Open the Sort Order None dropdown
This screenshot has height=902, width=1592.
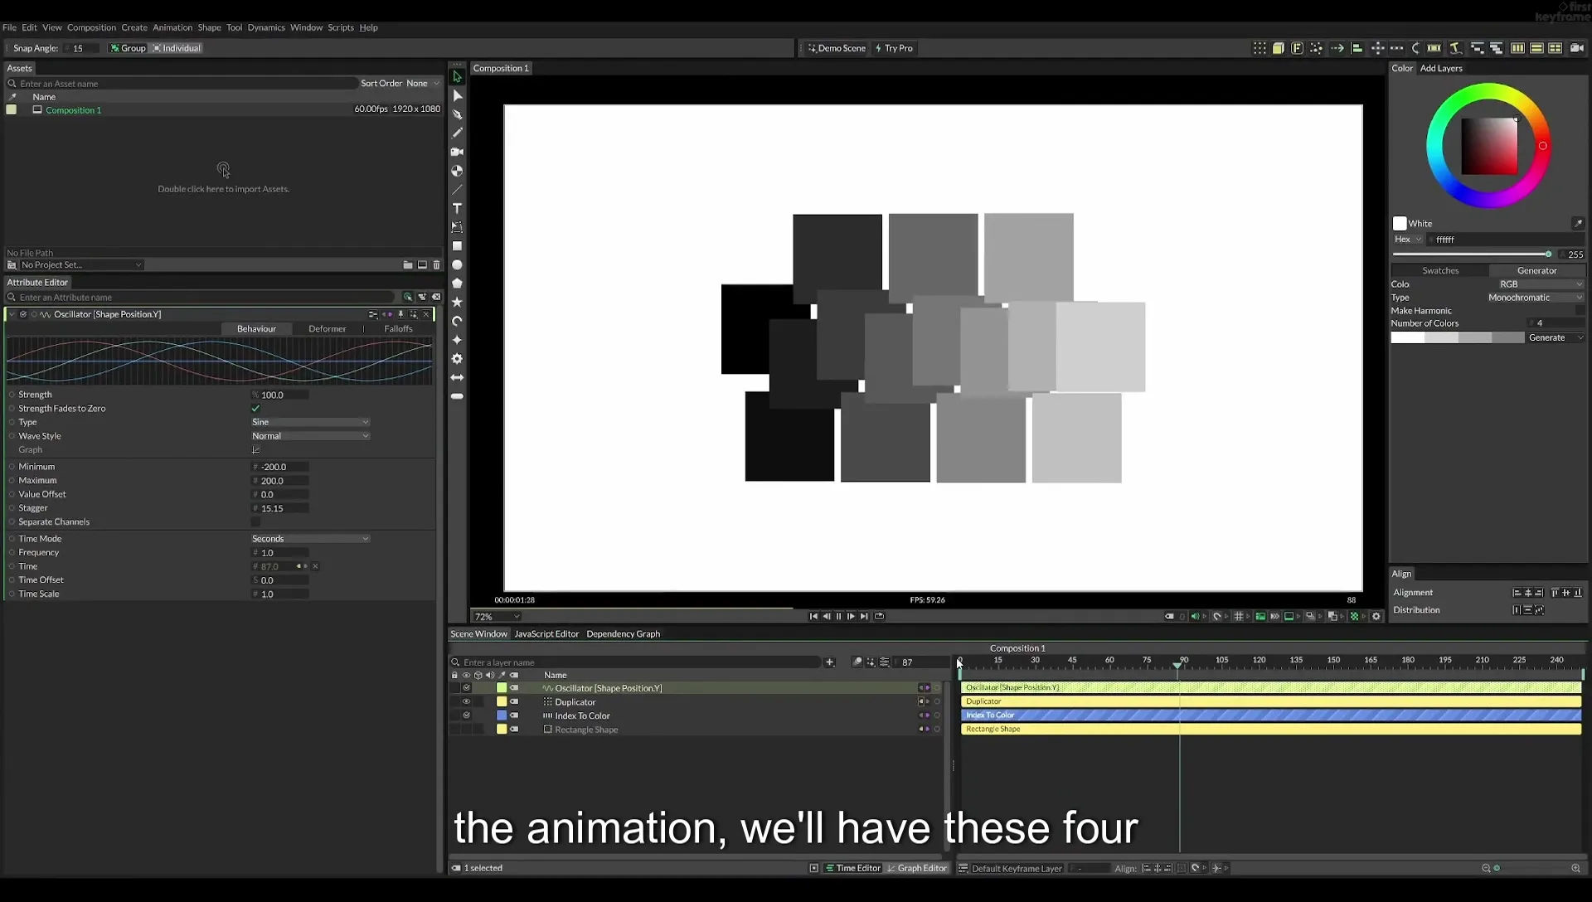coord(423,83)
